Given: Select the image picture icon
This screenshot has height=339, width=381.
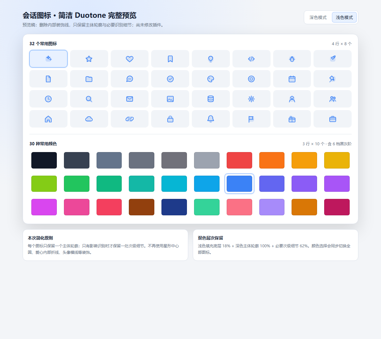Looking at the screenshot, I should click(170, 99).
